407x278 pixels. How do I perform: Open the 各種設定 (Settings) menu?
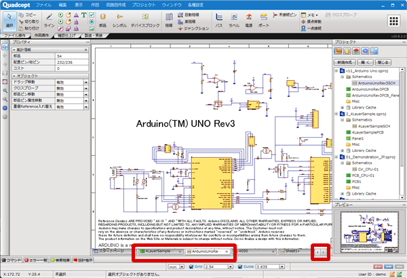click(x=196, y=5)
